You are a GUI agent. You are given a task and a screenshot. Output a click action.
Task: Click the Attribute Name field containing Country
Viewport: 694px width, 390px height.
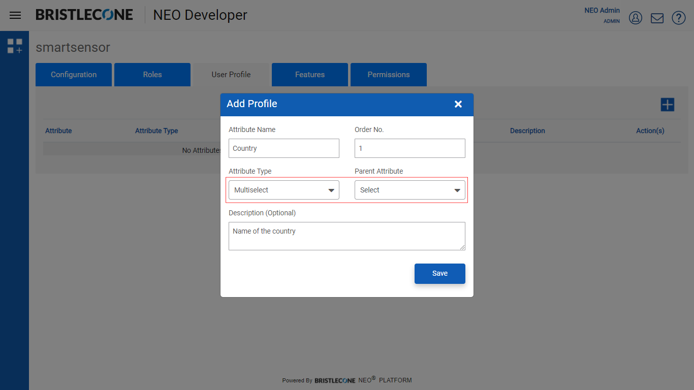pos(284,148)
